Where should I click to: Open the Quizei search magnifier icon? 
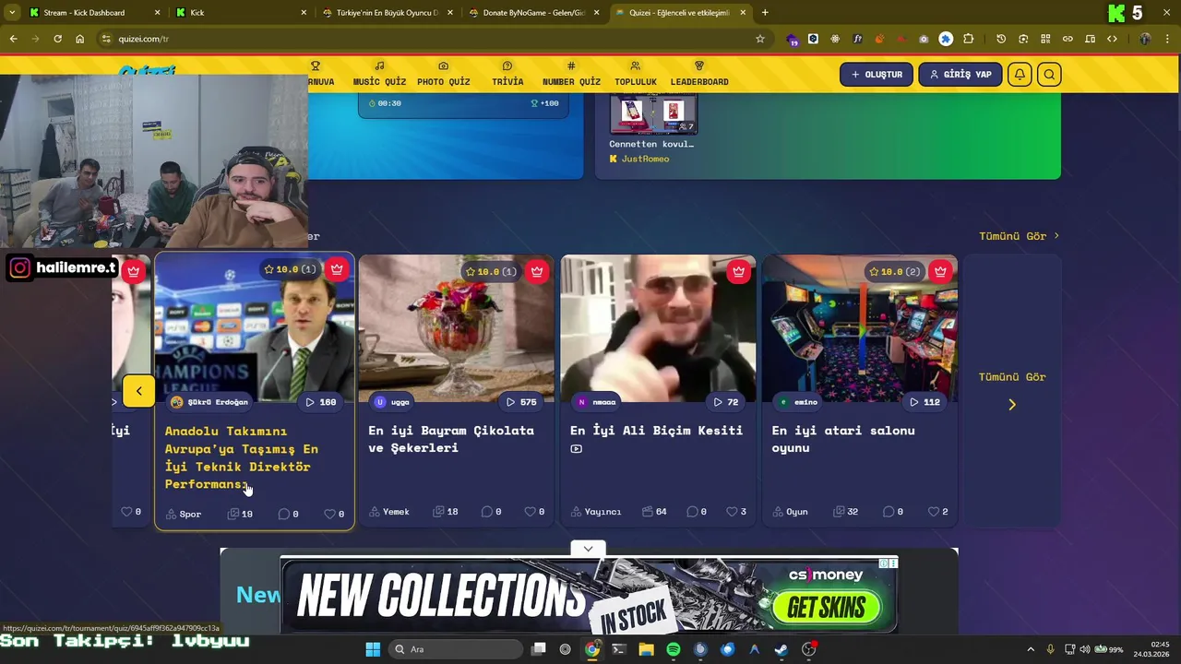1049,75
